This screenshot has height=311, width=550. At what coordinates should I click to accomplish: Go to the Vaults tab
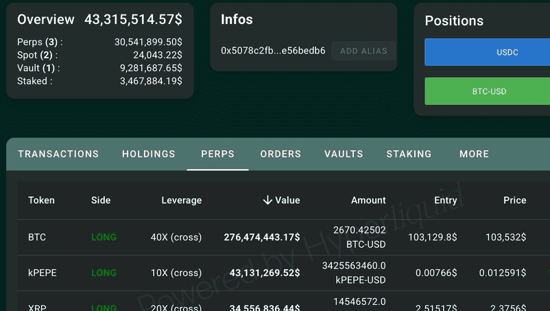[x=344, y=154]
